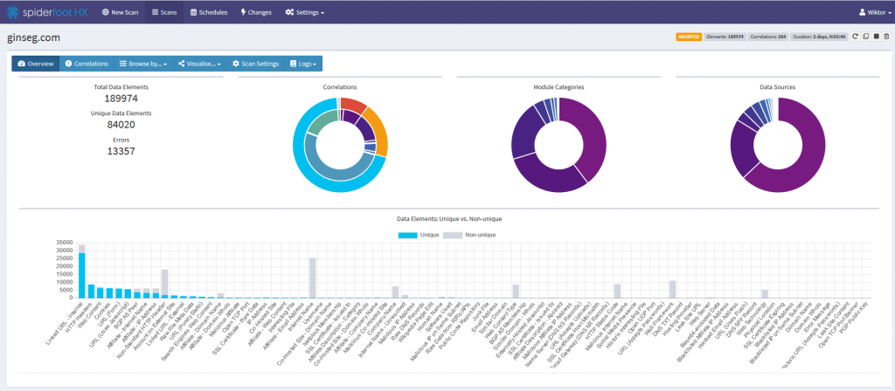
Task: Open the Wiktor user menu
Action: click(874, 12)
